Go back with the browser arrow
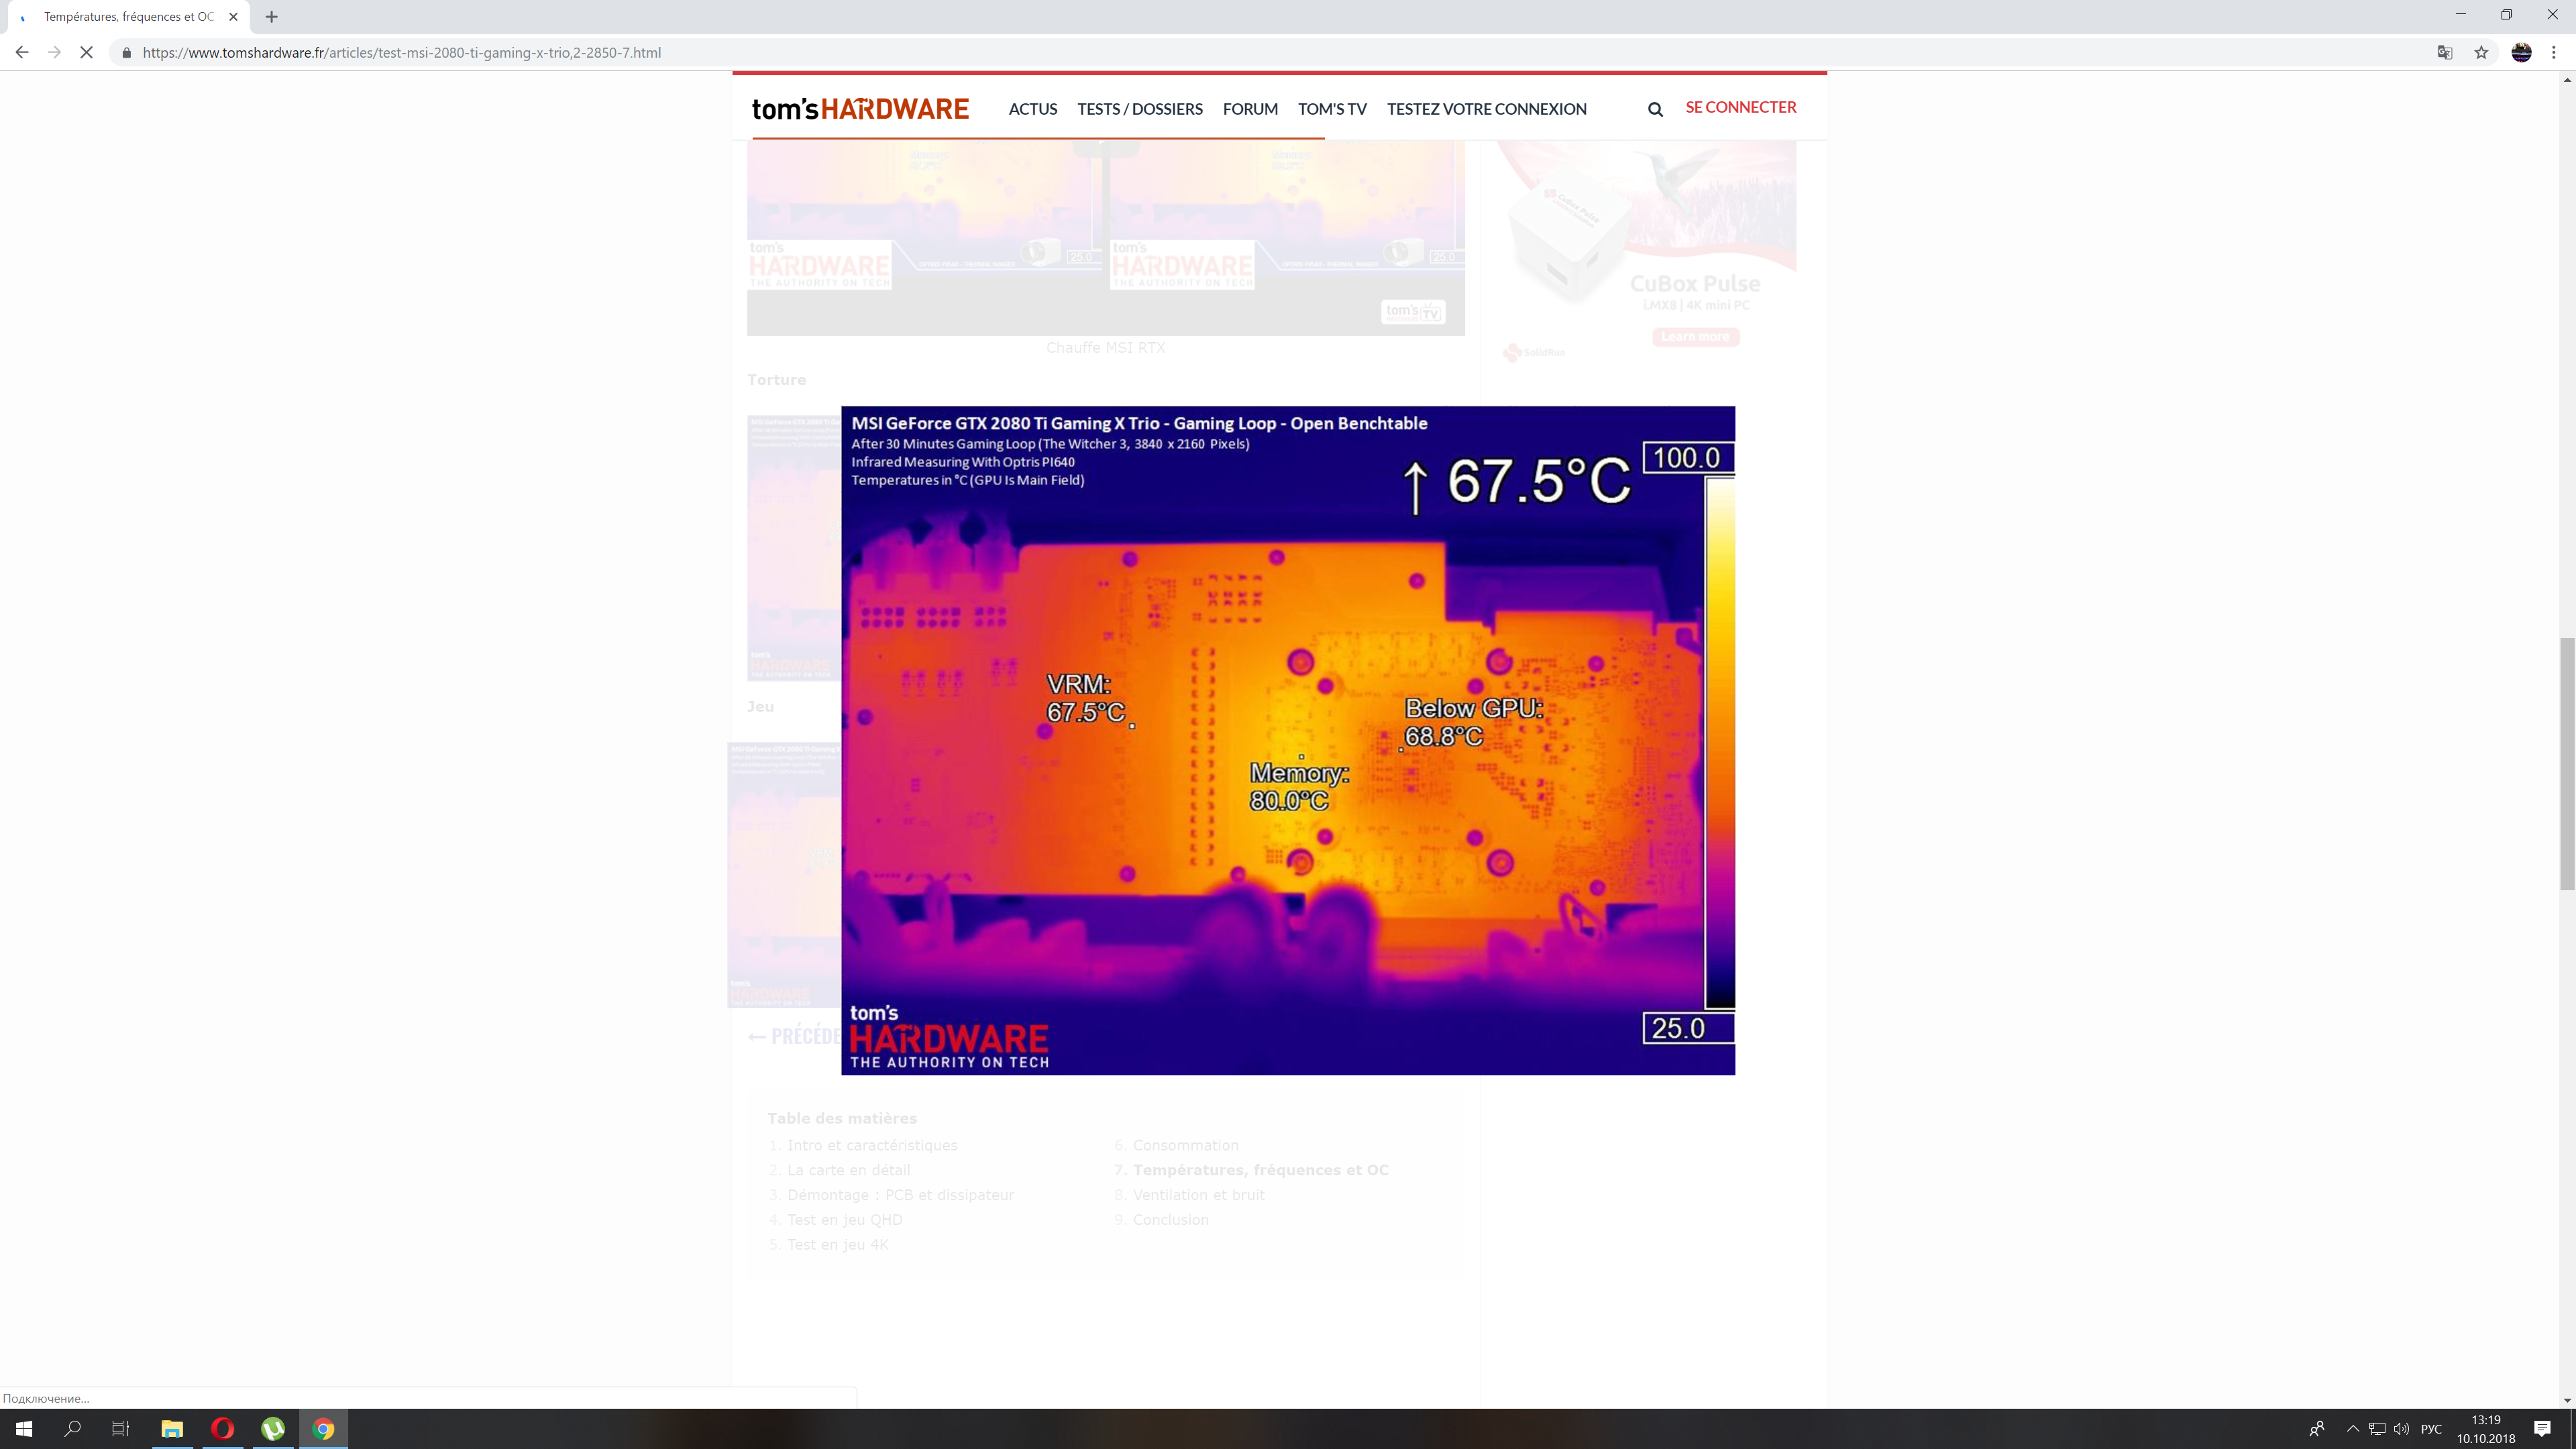The width and height of the screenshot is (2576, 1449). (x=22, y=53)
